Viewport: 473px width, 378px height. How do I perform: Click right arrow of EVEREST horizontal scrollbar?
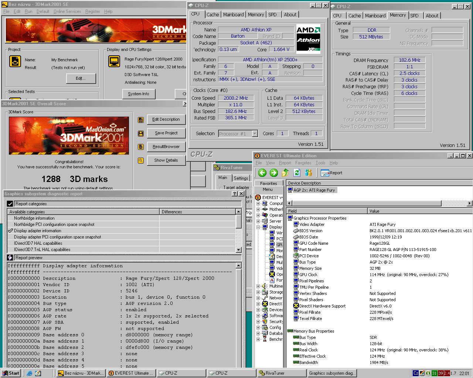(470, 203)
